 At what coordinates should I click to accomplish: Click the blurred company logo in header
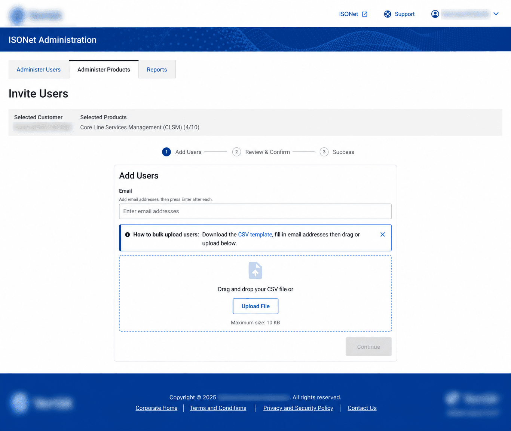[x=36, y=15]
